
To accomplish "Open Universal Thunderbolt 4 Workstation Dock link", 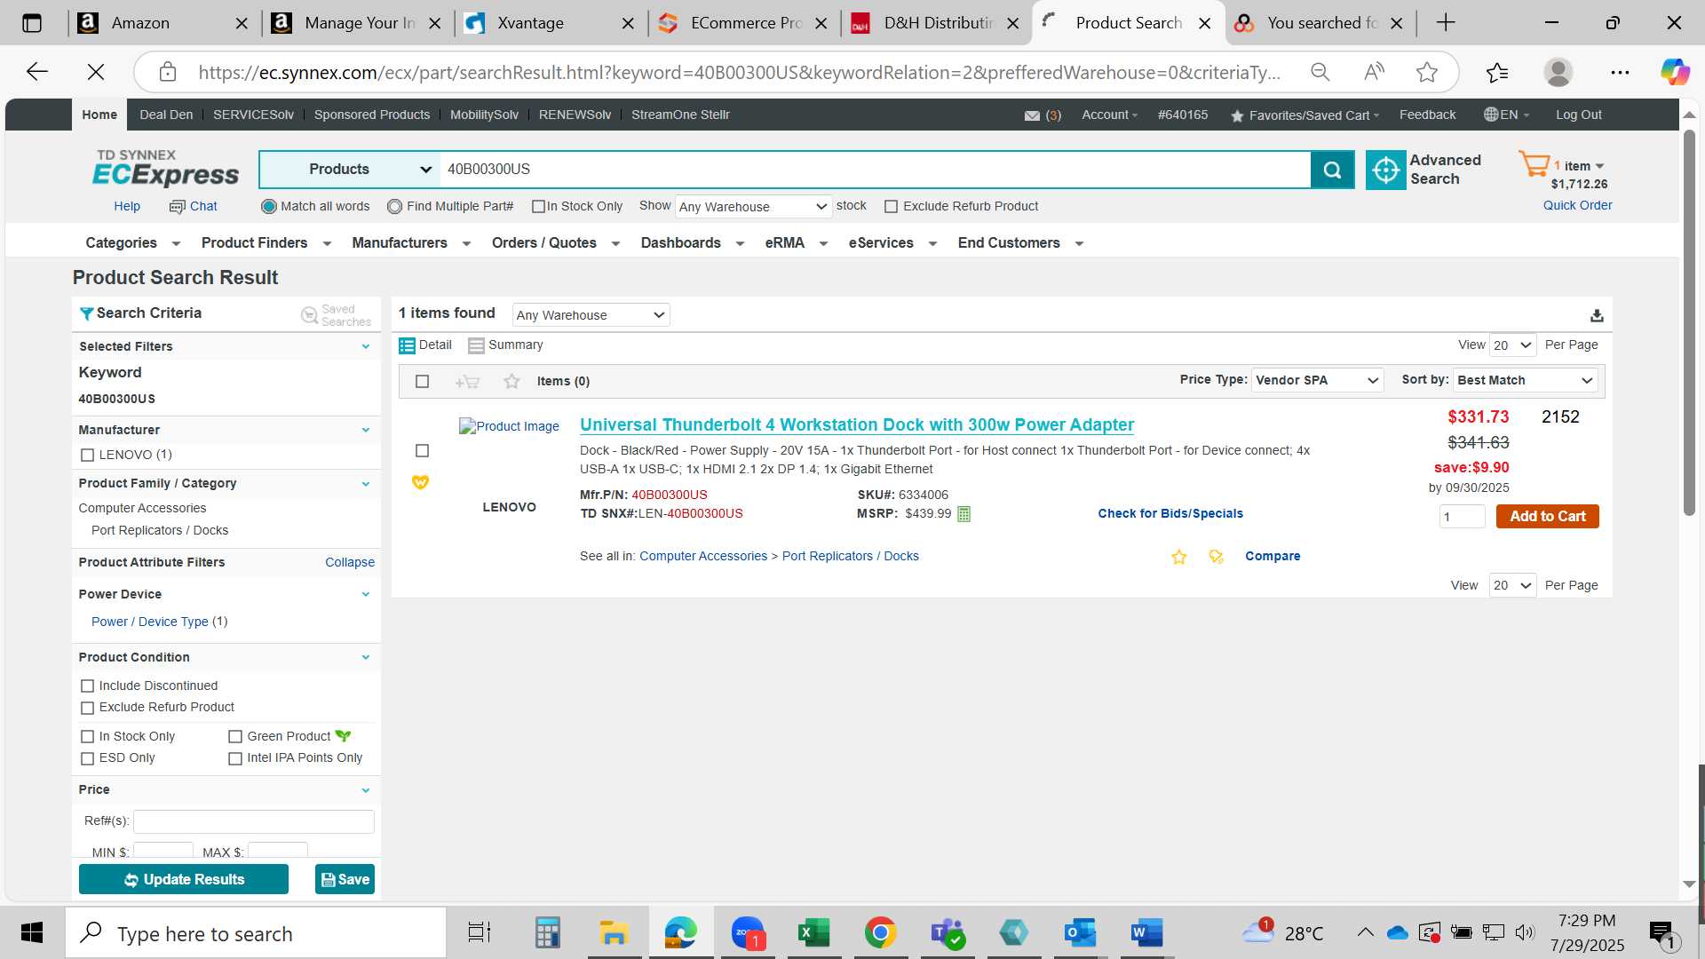I will click(856, 425).
